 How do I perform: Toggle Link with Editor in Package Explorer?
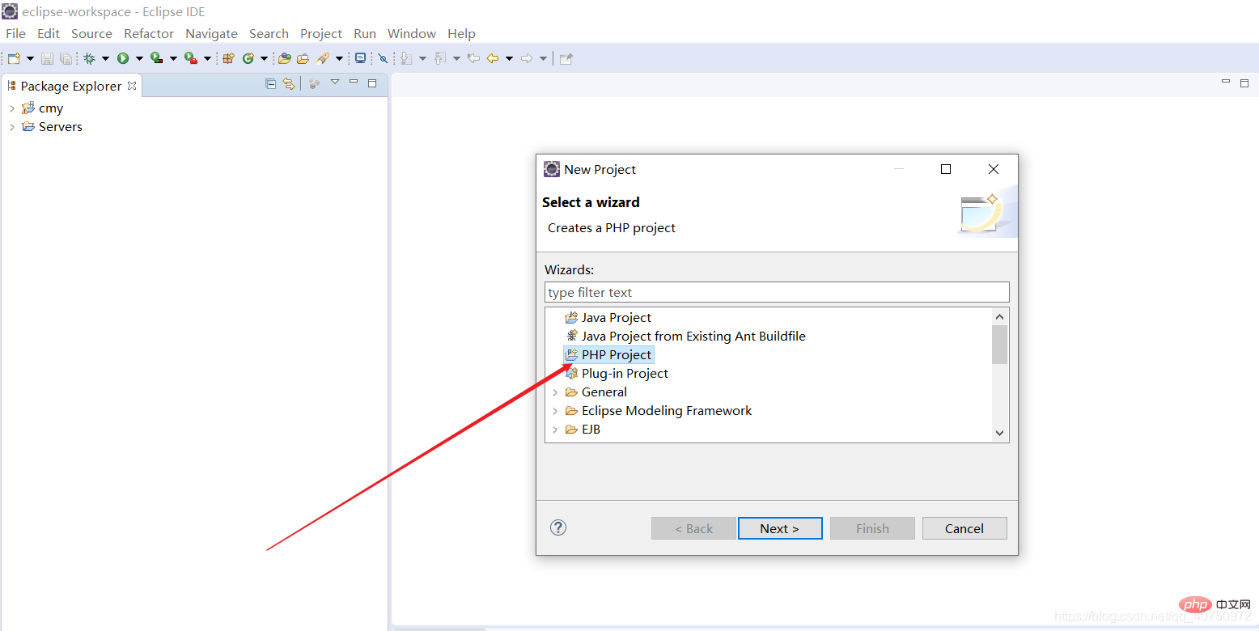(x=288, y=83)
